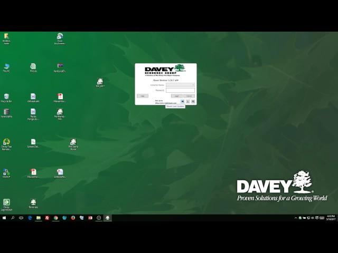Click the leftmost small icon button in dialog
The width and height of the screenshot is (338, 253).
tap(183, 101)
